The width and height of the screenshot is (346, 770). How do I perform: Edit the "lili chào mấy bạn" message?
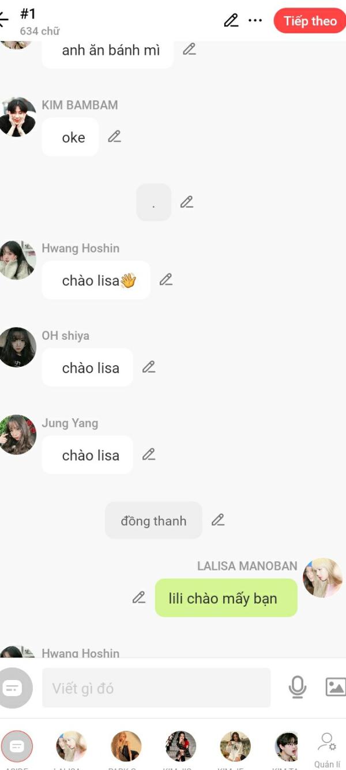pos(139,598)
